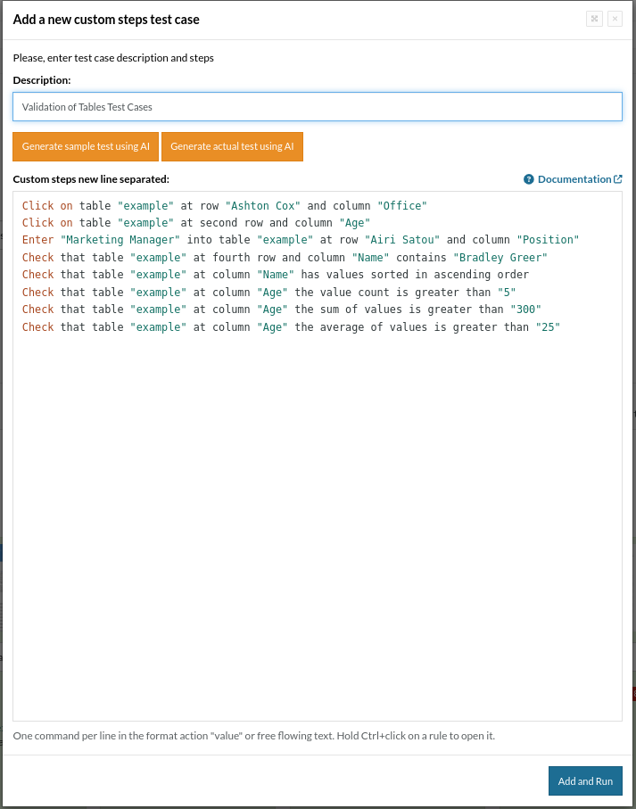Image resolution: width=636 pixels, height=809 pixels.
Task: Close the Add custom steps dialog
Action: coord(615,19)
